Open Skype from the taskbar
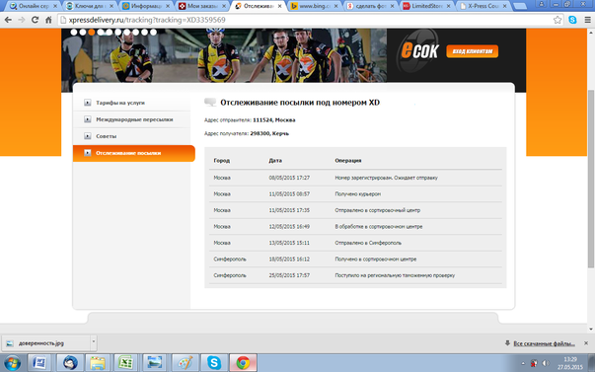595x372 pixels. 214,363
